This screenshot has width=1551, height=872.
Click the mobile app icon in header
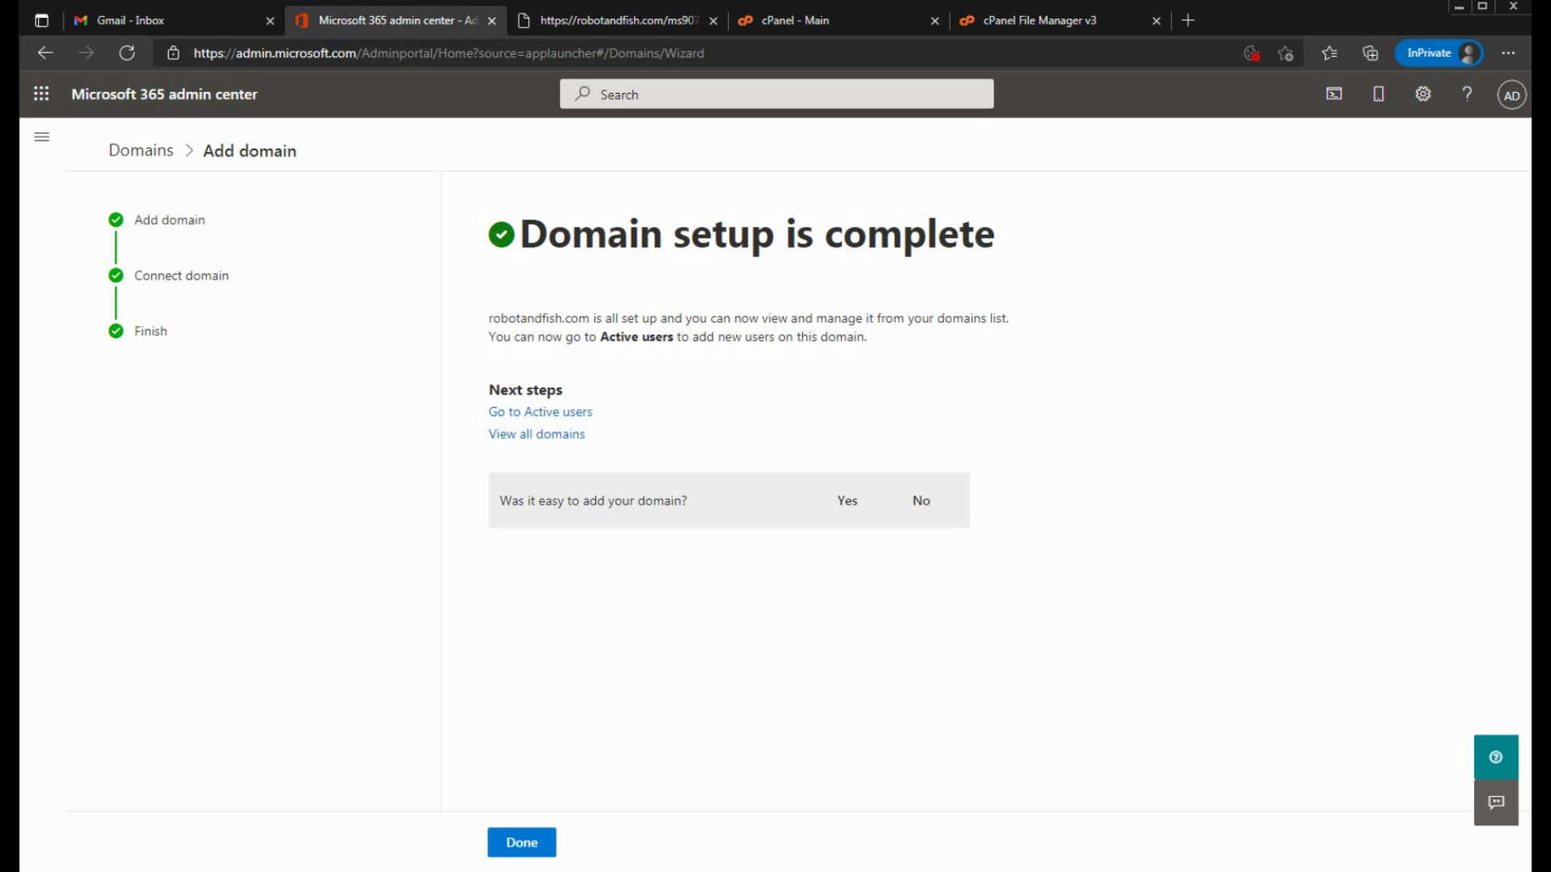click(1378, 94)
